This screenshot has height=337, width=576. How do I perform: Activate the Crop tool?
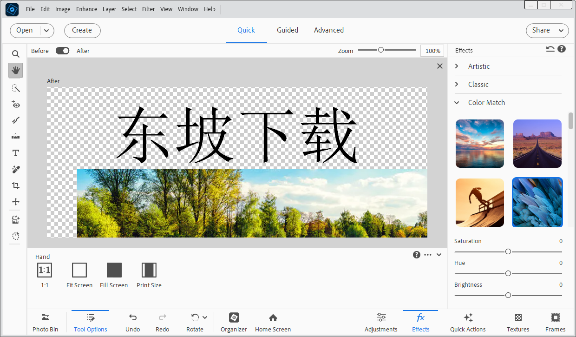tap(15, 185)
